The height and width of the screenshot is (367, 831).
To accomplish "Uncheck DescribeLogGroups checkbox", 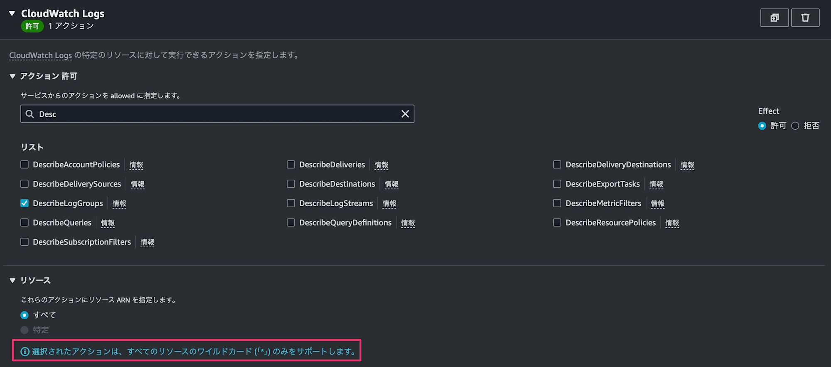I will (x=25, y=203).
